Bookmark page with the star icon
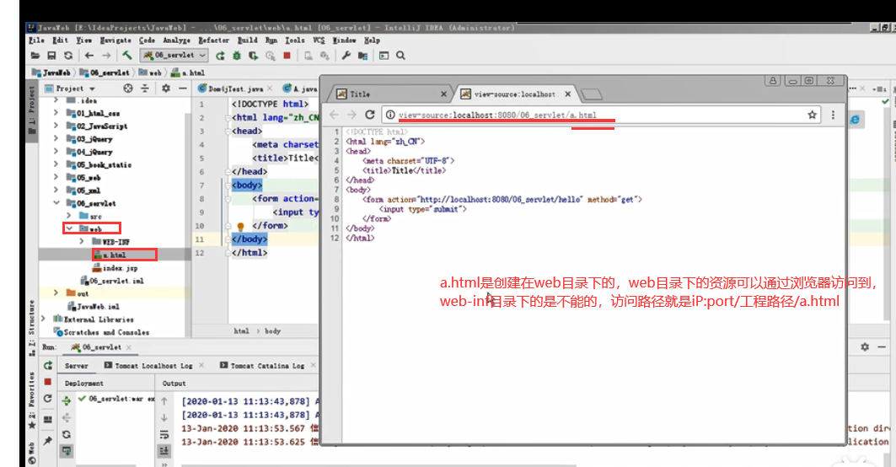Image resolution: width=896 pixels, height=467 pixels. (812, 115)
